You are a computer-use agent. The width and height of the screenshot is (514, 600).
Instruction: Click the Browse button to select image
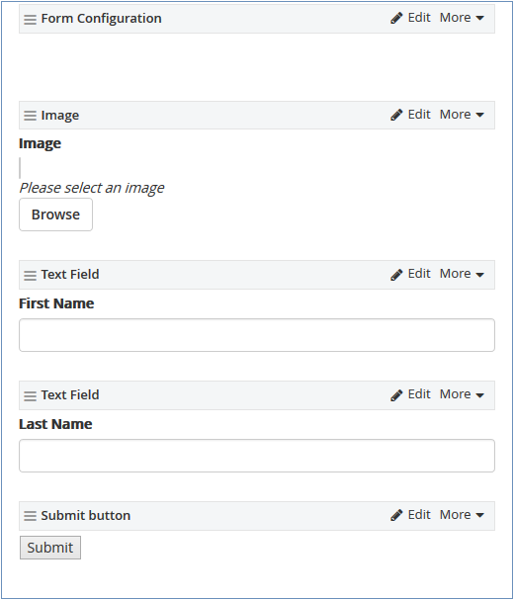click(x=56, y=214)
